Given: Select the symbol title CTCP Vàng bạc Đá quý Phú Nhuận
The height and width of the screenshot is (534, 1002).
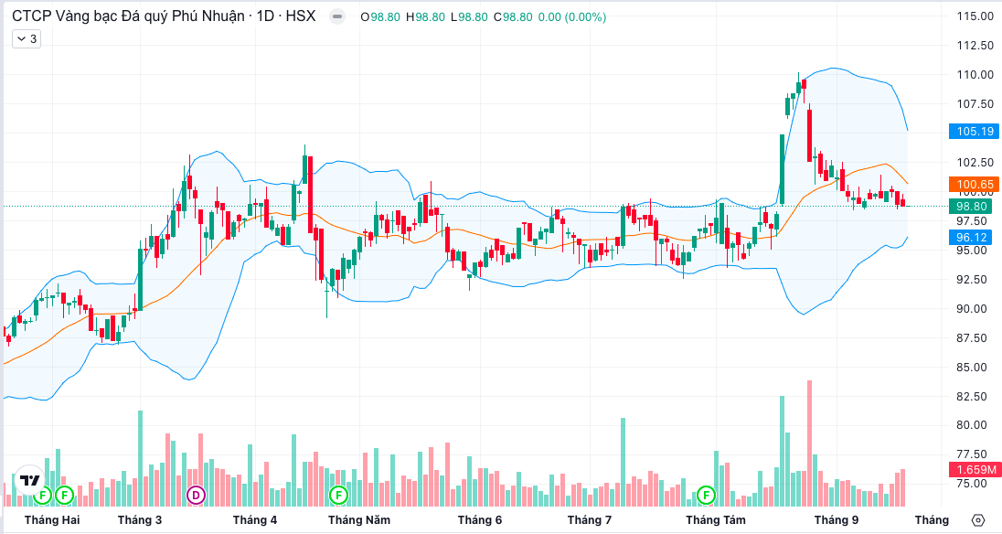Looking at the screenshot, I should pos(128,16).
